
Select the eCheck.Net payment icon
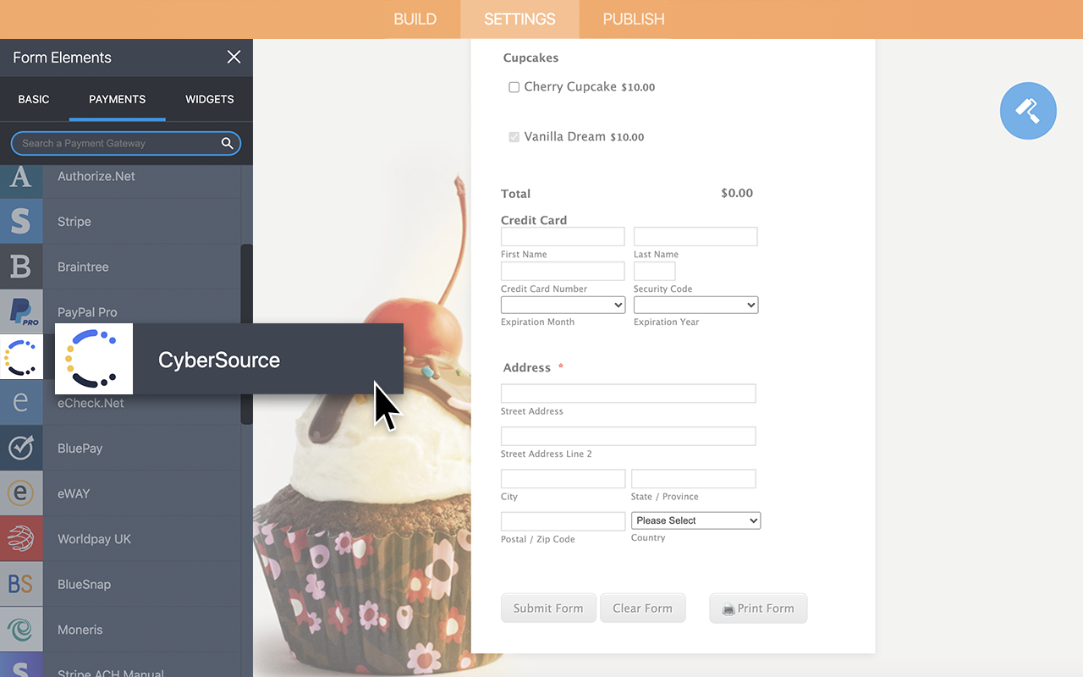tap(21, 403)
